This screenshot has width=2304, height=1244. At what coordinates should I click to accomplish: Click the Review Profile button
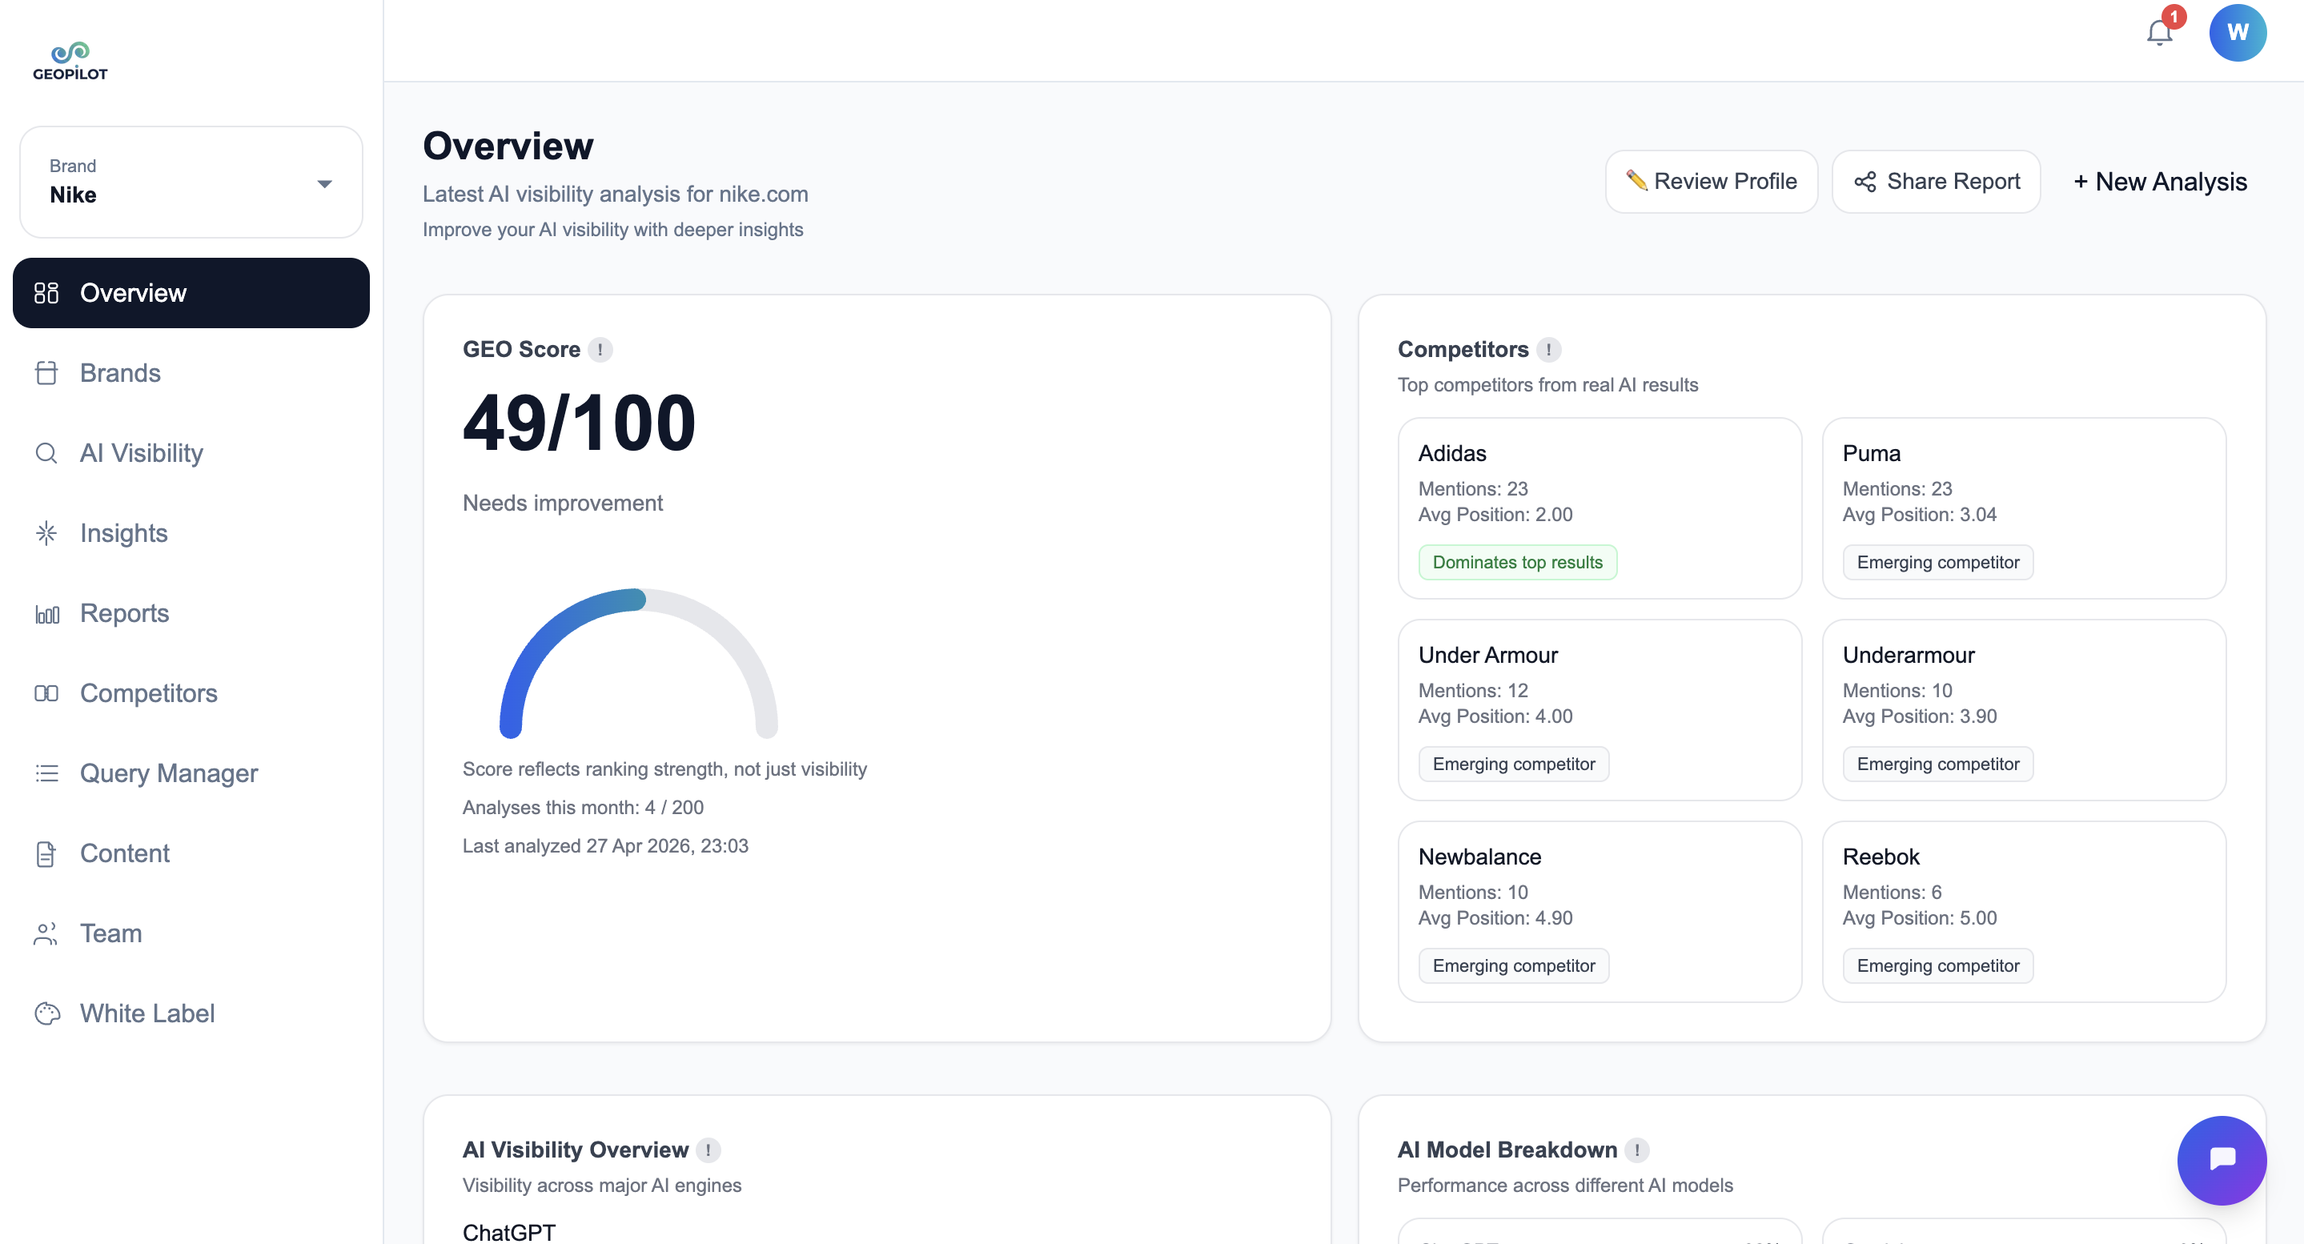(1711, 182)
